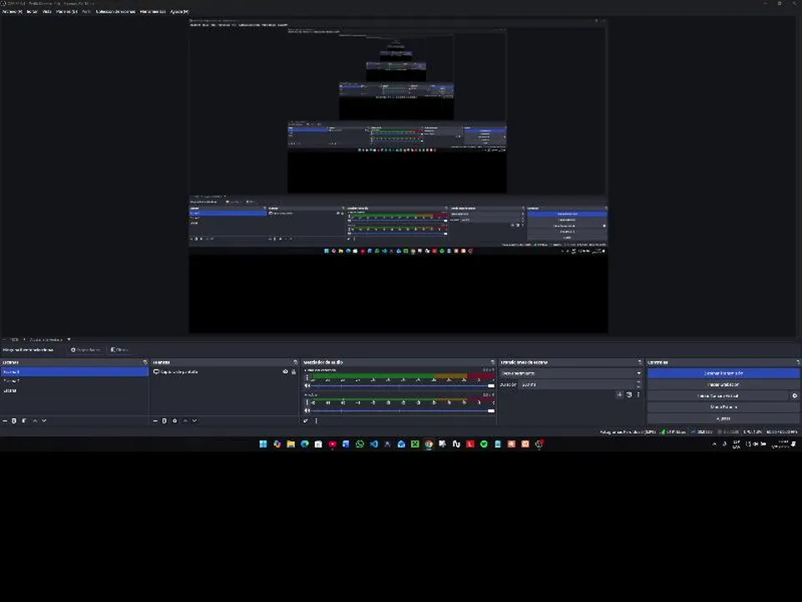Viewport: 802px width, 602px height.
Task: Open transition properties three-dot menu
Action: (x=637, y=395)
